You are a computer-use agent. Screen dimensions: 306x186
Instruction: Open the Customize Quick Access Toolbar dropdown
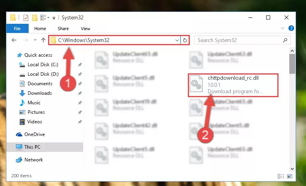(x=54, y=18)
